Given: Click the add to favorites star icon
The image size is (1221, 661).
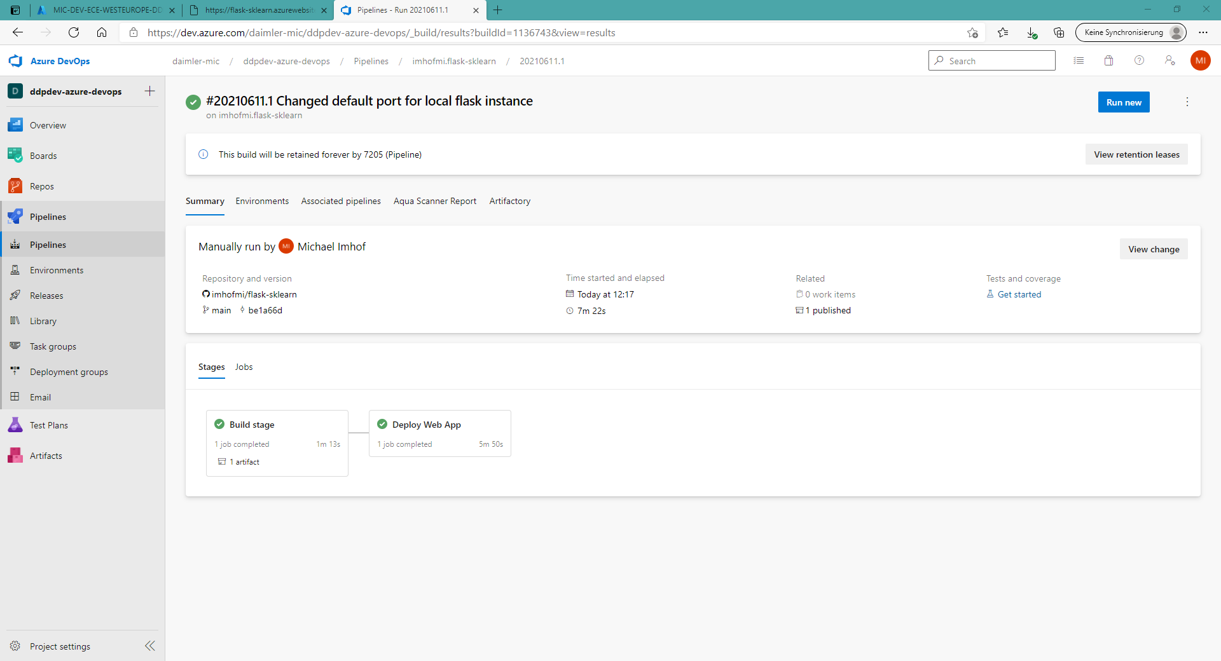Looking at the screenshot, I should coord(972,32).
